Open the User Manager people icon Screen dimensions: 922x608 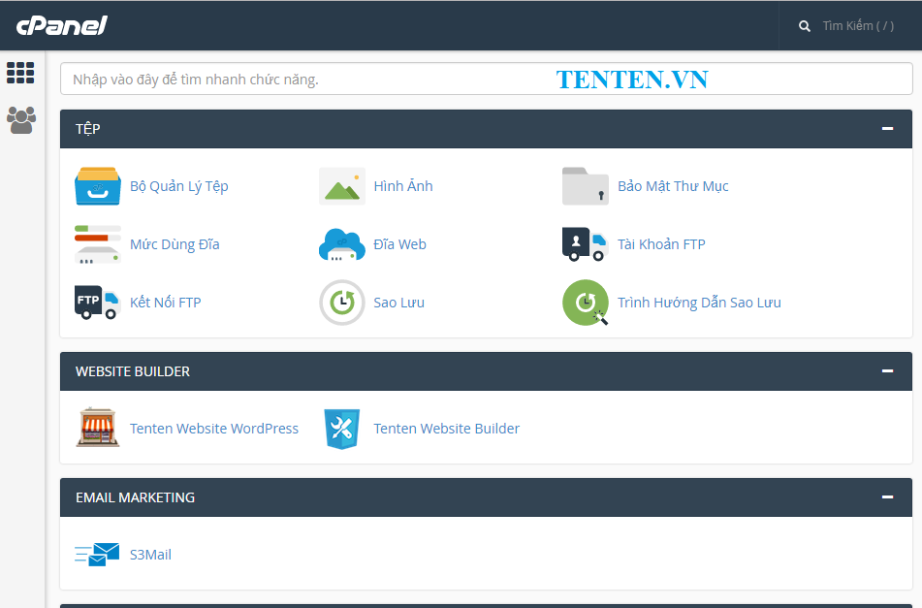pyautogui.click(x=21, y=120)
